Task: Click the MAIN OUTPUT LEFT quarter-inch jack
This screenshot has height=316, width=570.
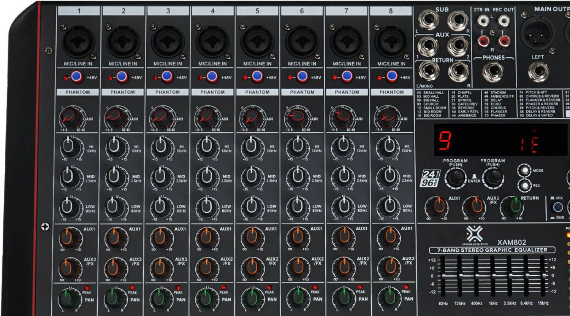Action: (x=538, y=73)
